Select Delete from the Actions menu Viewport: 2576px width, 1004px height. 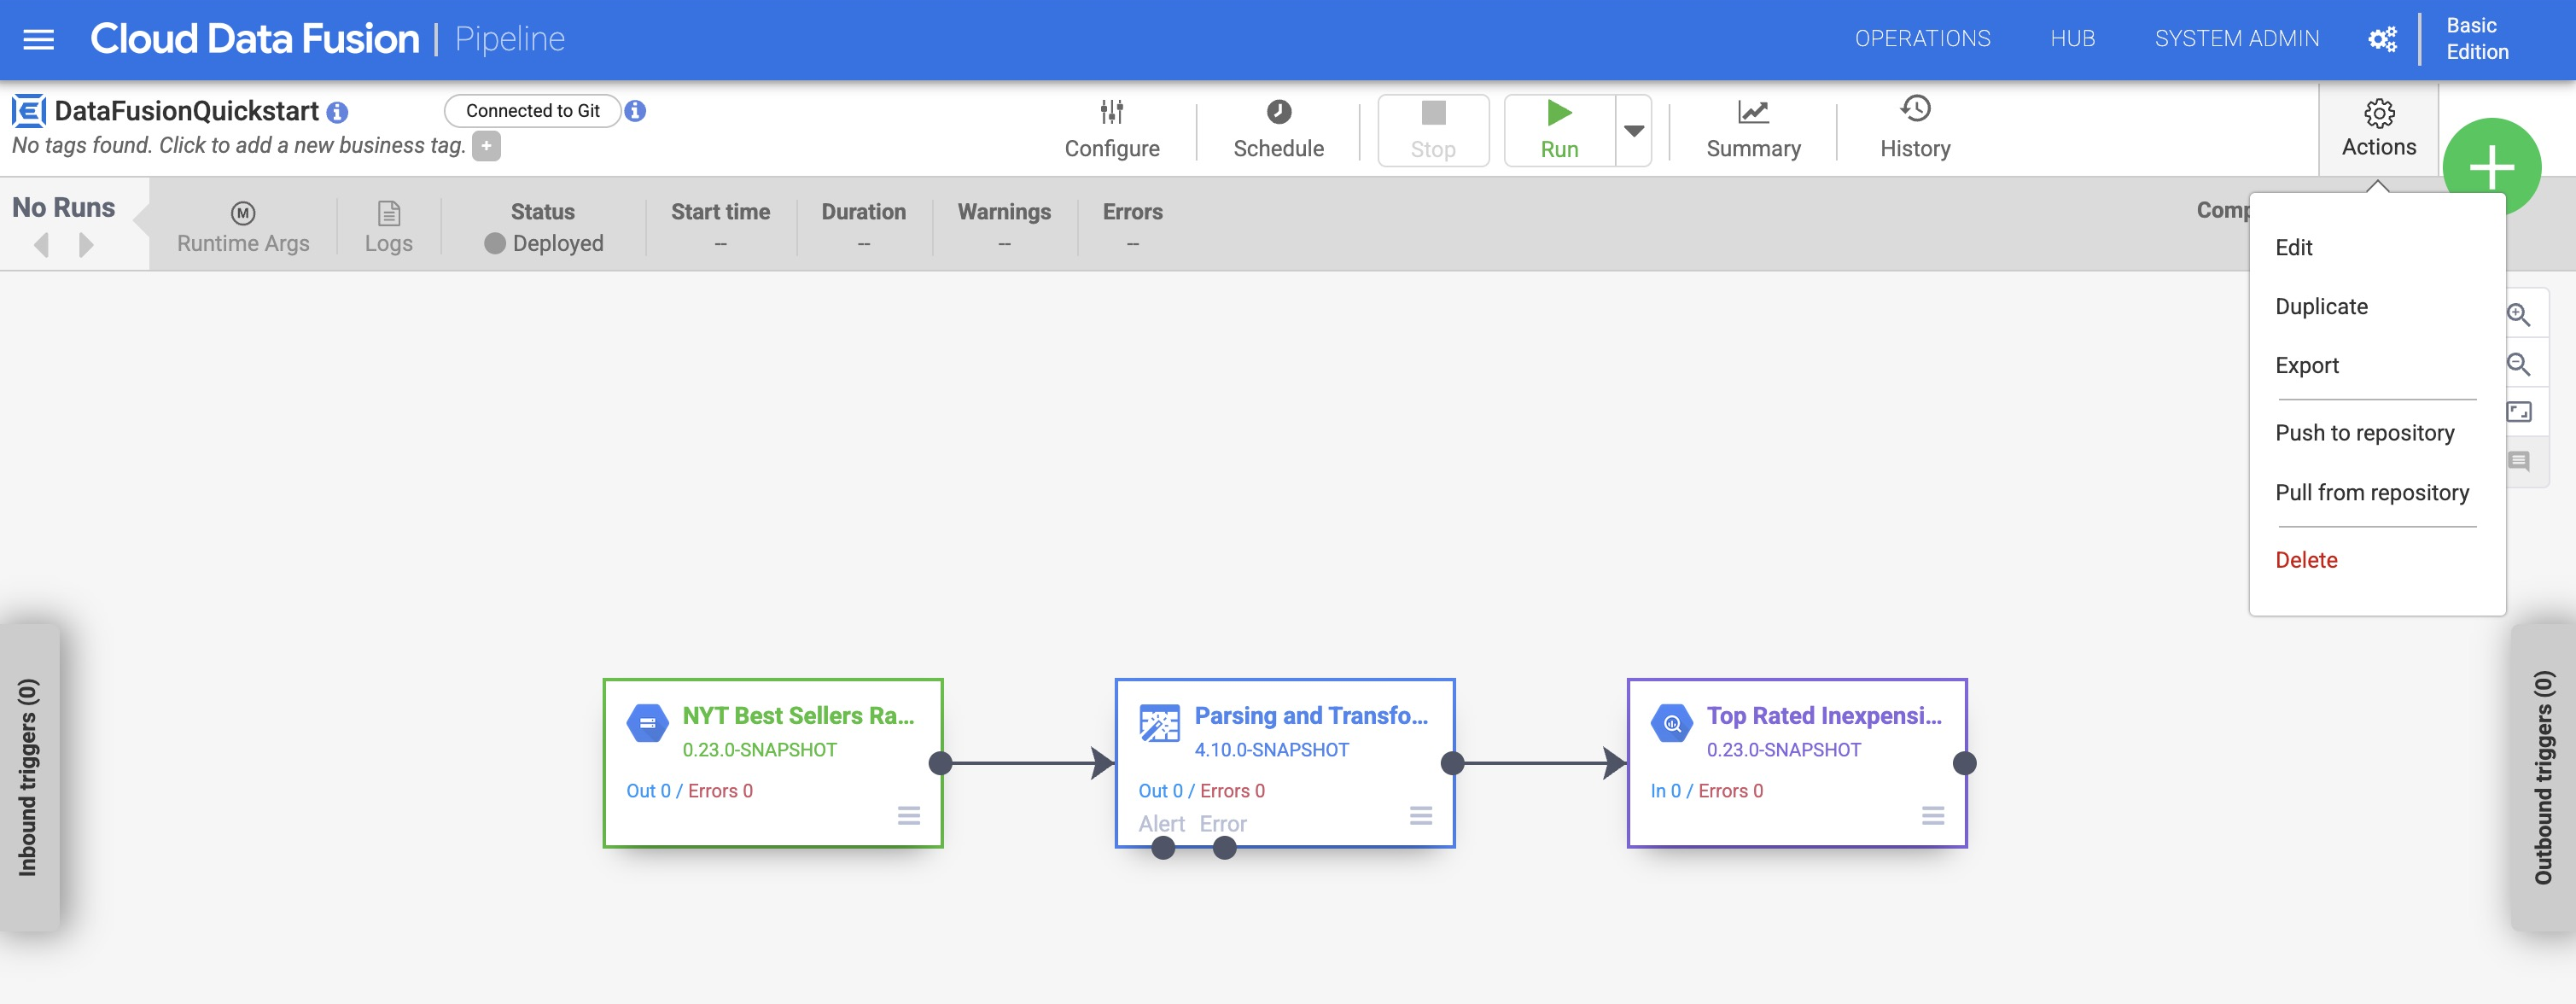(x=2306, y=558)
